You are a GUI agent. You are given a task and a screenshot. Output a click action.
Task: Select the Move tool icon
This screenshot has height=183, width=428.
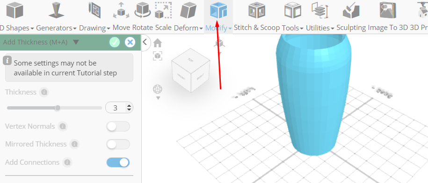121,10
